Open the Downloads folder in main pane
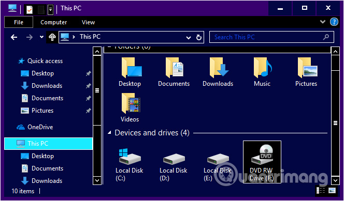Image resolution: width=344 pixels, height=201 pixels. [x=218, y=72]
